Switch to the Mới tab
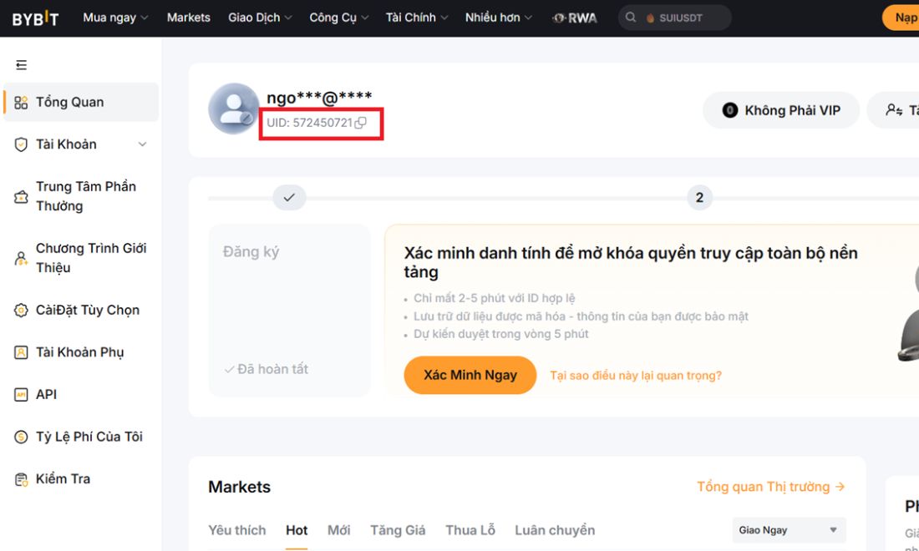Image resolution: width=919 pixels, height=551 pixels. pos(338,530)
